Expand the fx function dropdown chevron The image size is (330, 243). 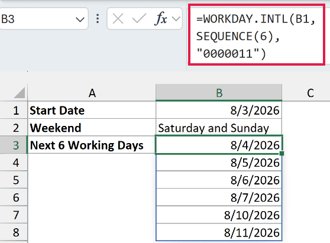176,19
